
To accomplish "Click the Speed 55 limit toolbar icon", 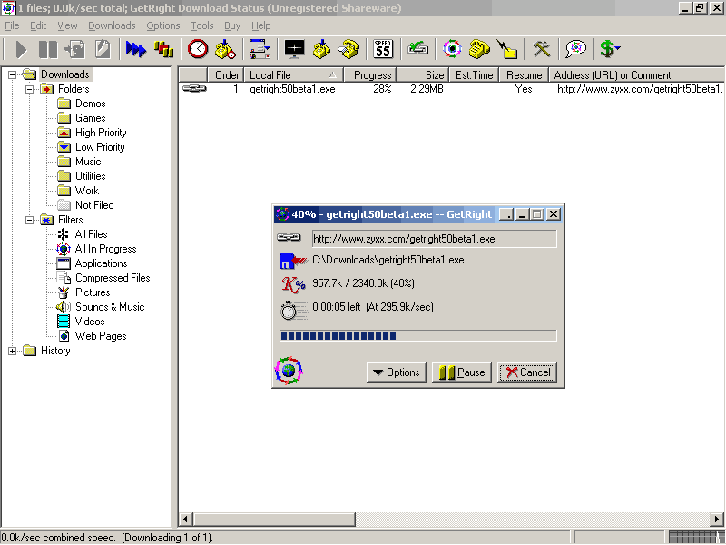I will point(383,49).
